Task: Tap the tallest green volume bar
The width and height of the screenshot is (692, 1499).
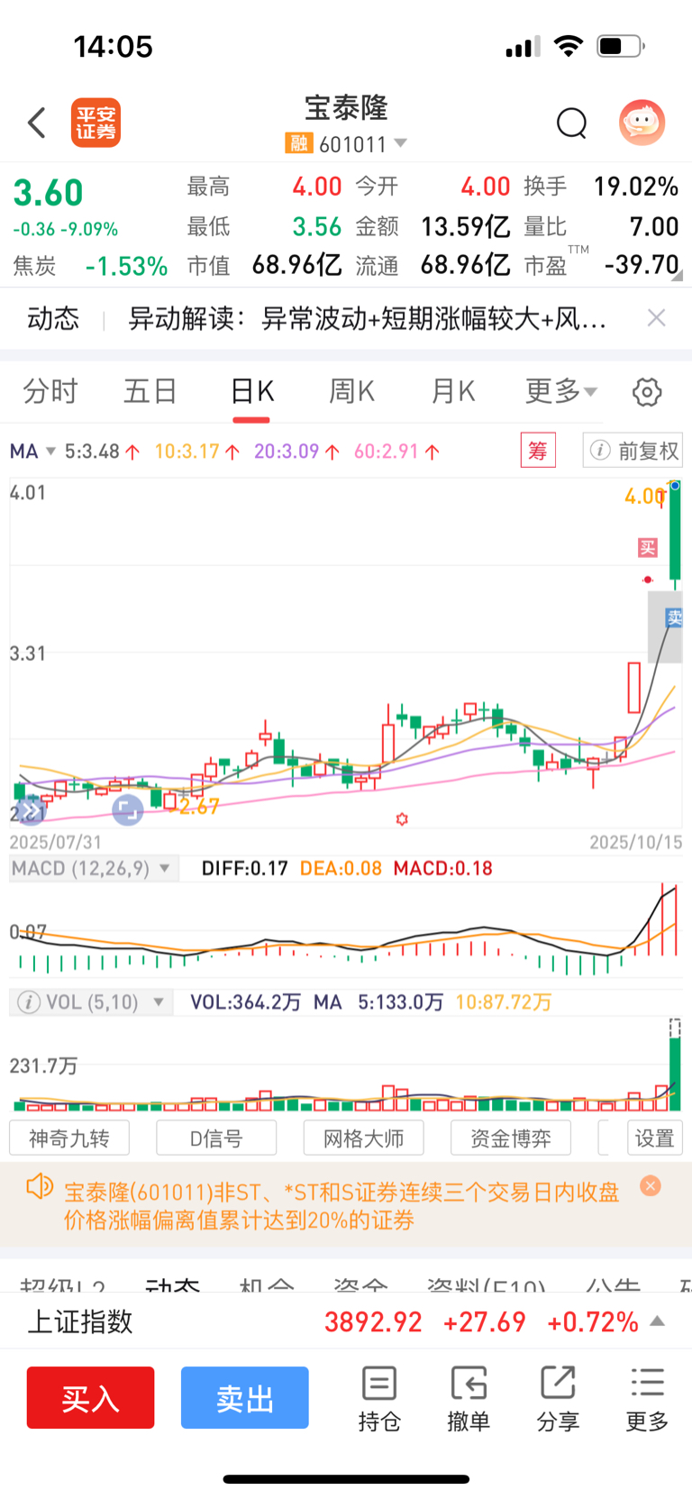Action: tap(675, 1074)
